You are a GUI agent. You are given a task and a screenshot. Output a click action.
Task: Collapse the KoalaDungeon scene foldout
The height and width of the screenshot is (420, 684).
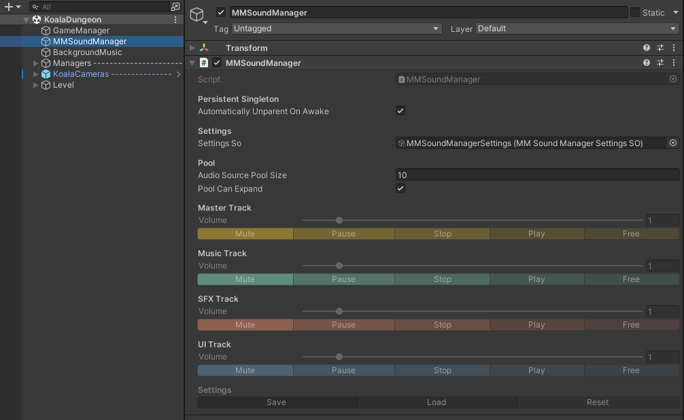pyautogui.click(x=26, y=20)
